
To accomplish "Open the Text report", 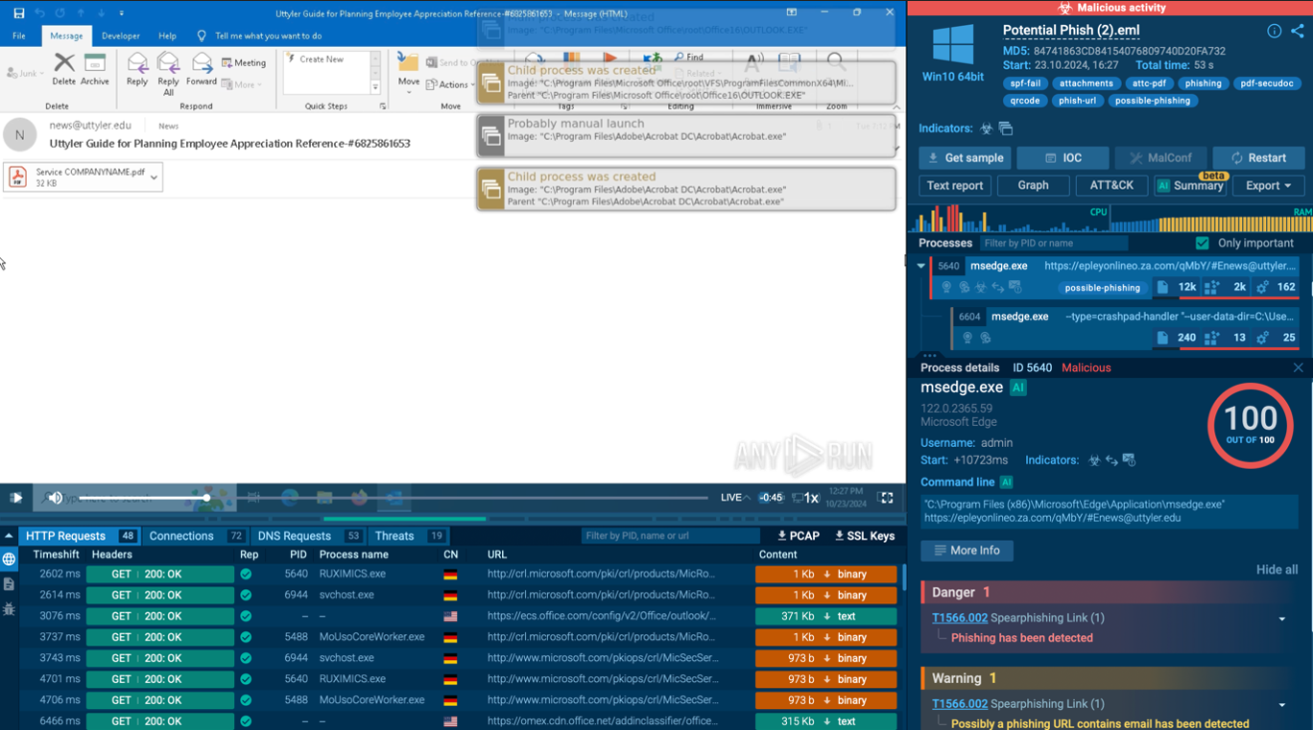I will (955, 185).
